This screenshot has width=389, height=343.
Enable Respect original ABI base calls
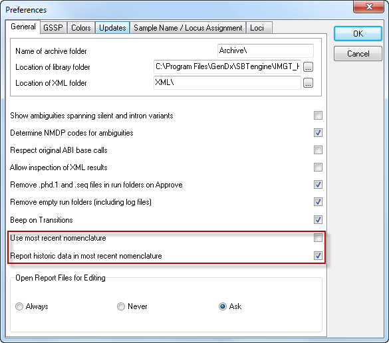pyautogui.click(x=318, y=150)
